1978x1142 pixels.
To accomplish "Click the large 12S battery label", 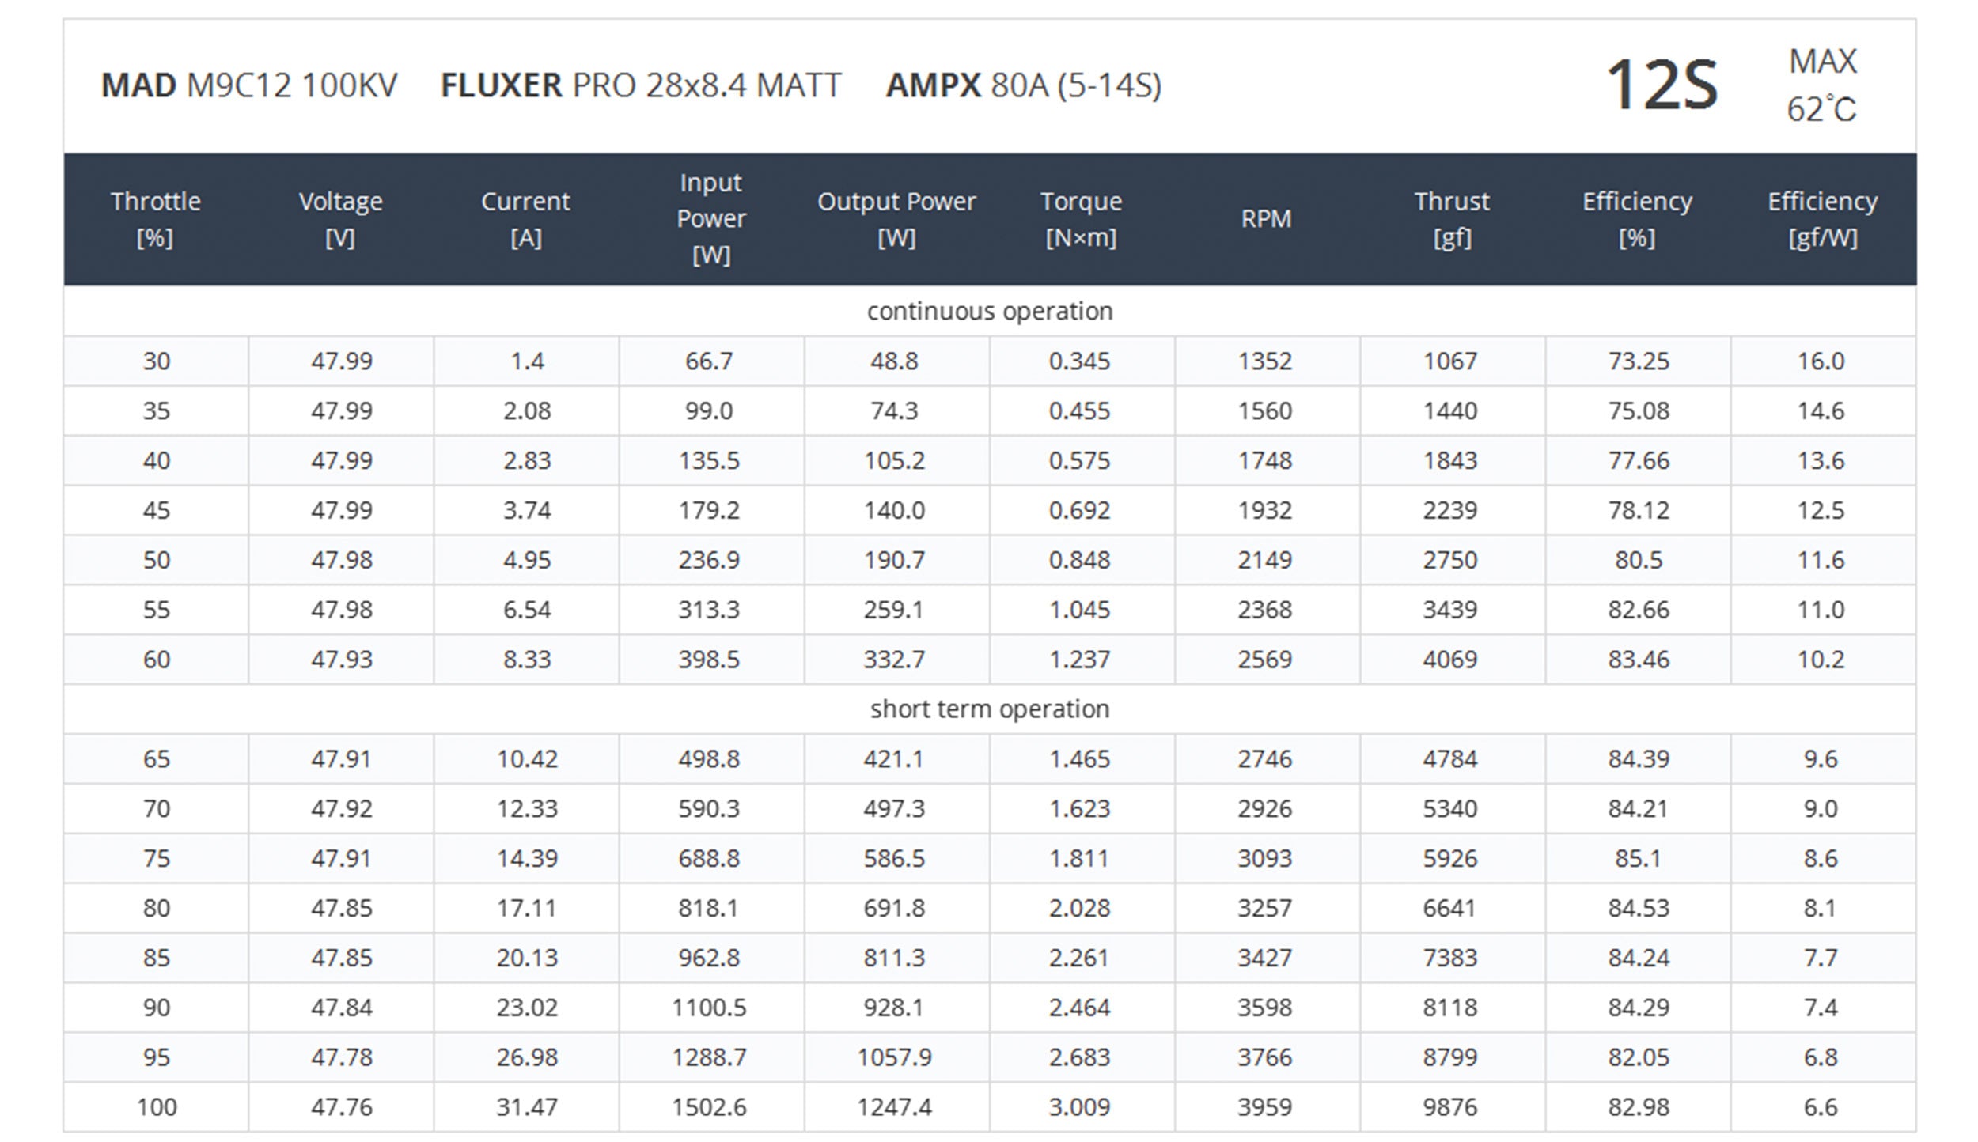I will pyautogui.click(x=1662, y=85).
